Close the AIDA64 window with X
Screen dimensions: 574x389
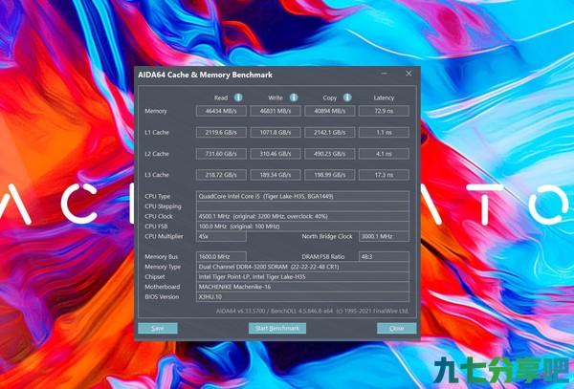pyautogui.click(x=408, y=74)
